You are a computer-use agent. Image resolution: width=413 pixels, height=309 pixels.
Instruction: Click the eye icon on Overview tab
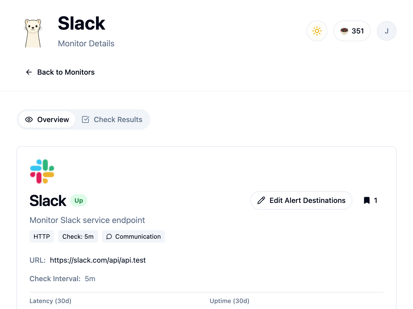(29, 119)
